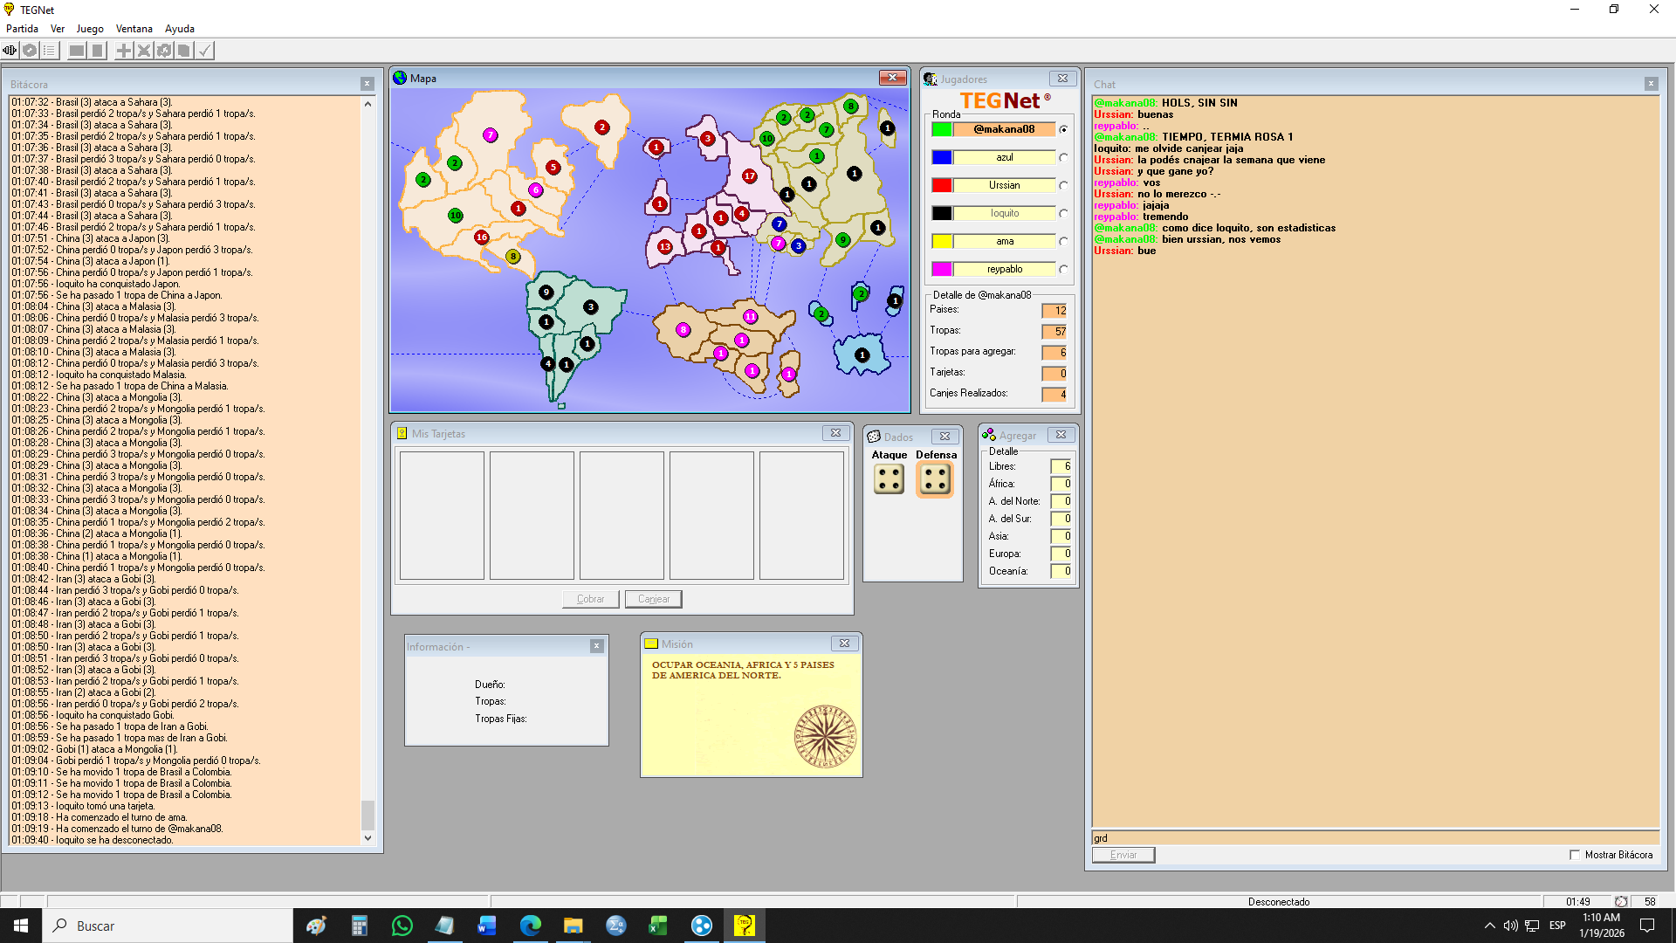1676x943 pixels.
Task: Open the Juego menu
Action: [x=90, y=29]
